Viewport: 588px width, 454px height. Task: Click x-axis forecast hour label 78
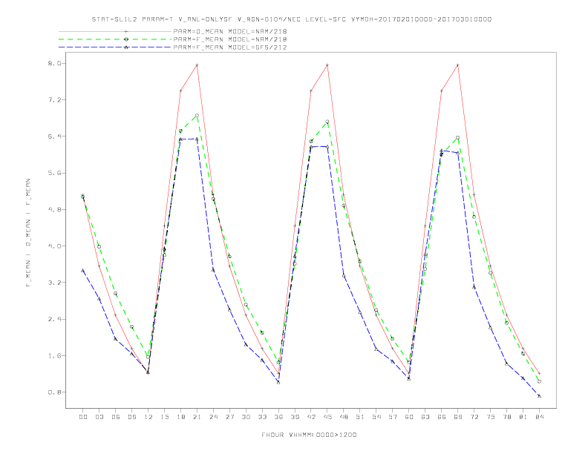click(x=506, y=417)
